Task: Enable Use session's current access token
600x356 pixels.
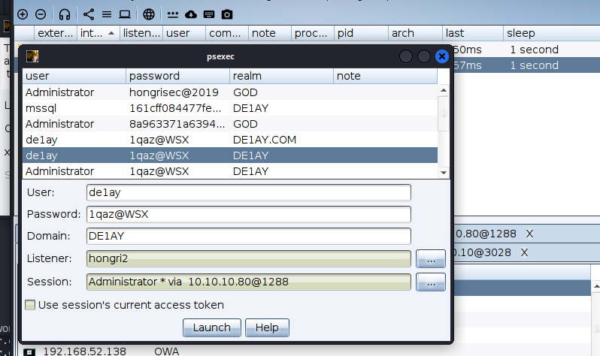Action: [30, 305]
